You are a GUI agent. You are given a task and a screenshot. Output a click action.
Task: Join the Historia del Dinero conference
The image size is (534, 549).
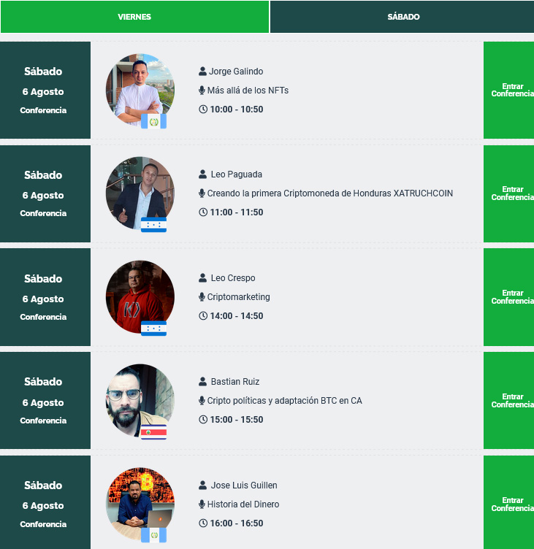click(508, 503)
